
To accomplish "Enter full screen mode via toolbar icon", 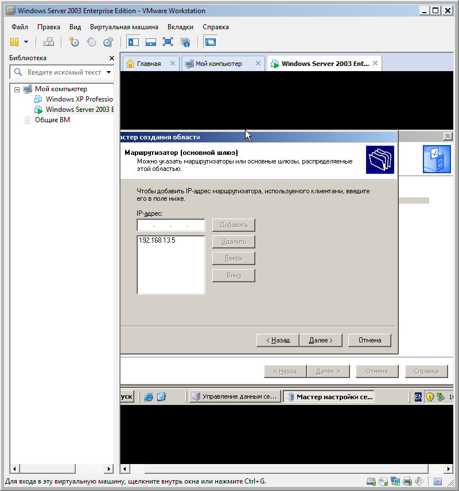I will [168, 42].
